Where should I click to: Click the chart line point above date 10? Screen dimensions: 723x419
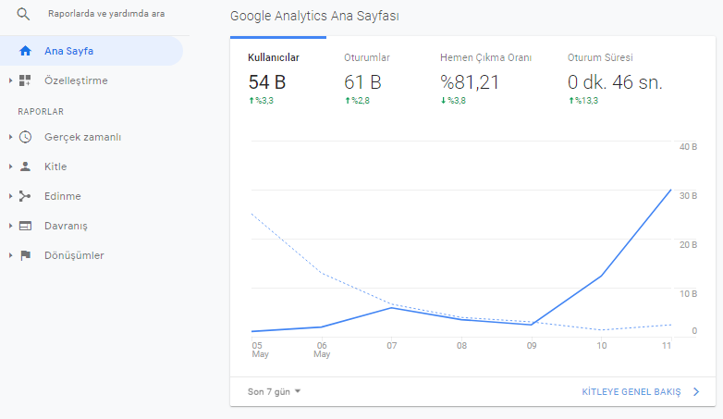point(601,276)
